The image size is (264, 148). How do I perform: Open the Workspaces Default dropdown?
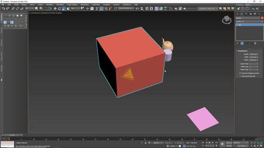point(254,5)
